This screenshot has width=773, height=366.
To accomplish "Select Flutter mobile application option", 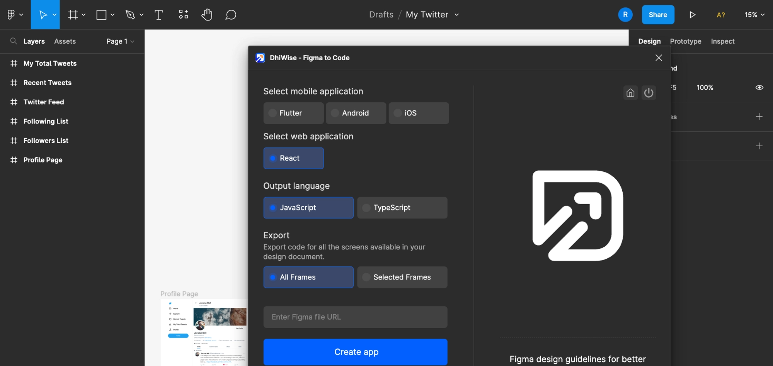I will coord(293,113).
